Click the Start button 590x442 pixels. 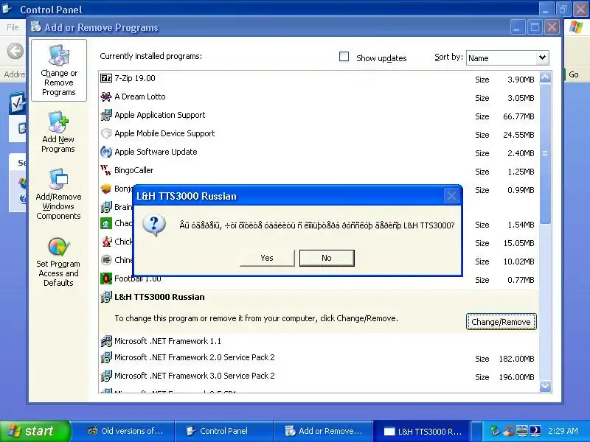tap(35, 431)
